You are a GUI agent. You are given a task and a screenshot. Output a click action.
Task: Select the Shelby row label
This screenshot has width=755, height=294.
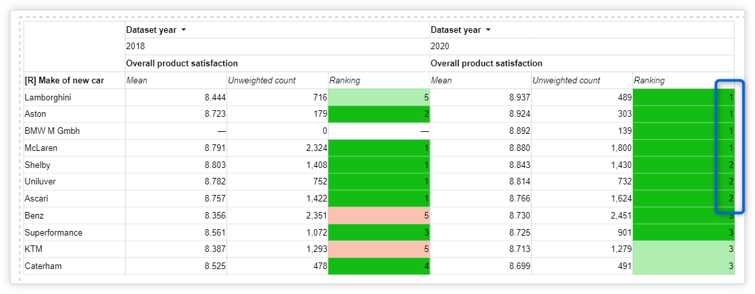coord(37,165)
